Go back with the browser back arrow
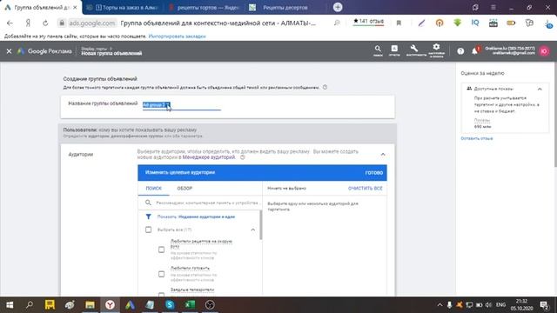Image resolution: width=557 pixels, height=313 pixels. (x=10, y=23)
